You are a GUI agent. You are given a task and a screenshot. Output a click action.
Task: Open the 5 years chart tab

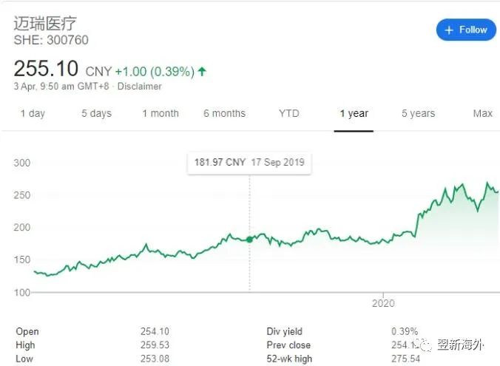[x=418, y=113]
